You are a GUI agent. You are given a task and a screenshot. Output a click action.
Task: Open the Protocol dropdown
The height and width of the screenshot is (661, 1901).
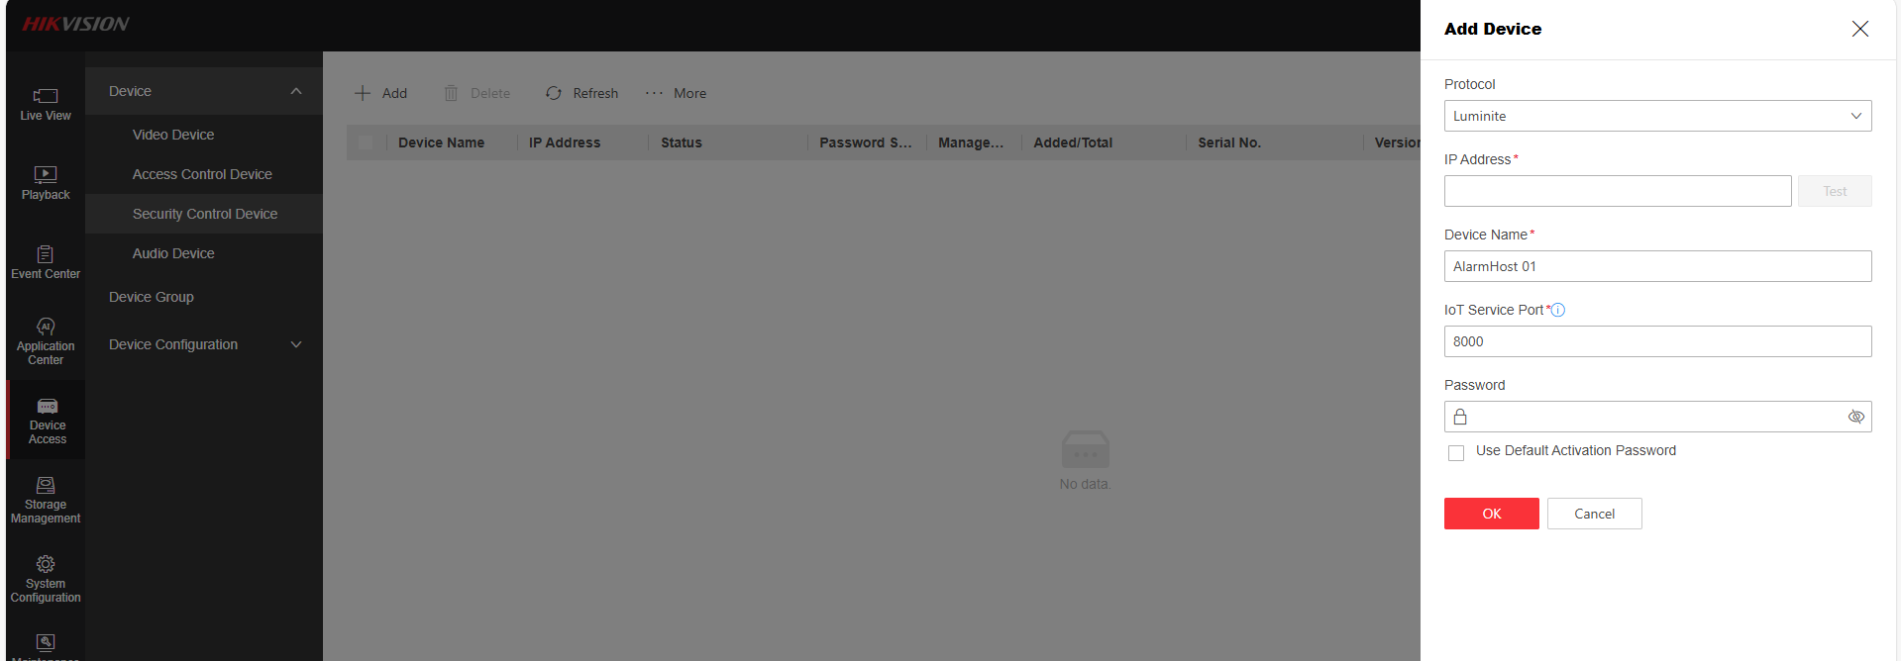tap(1657, 116)
